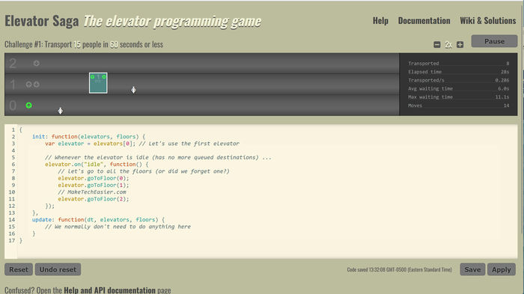The width and height of the screenshot is (524, 294).
Task: Open the Documentation link
Action: pos(424,21)
